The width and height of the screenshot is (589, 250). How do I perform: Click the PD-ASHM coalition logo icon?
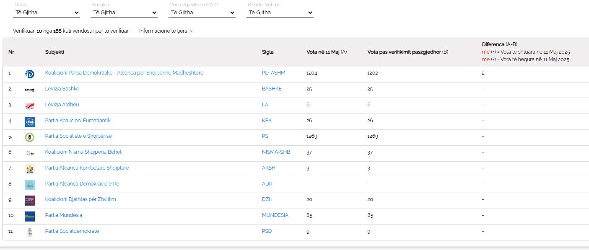pyautogui.click(x=30, y=74)
